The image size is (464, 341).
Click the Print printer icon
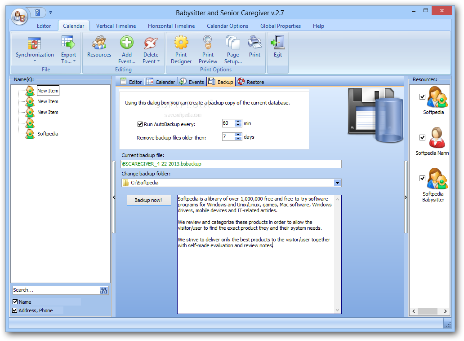coord(255,42)
